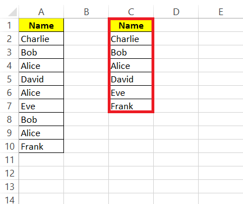The image size is (243, 204).
Task: Select column A header
Action: [x=42, y=12]
